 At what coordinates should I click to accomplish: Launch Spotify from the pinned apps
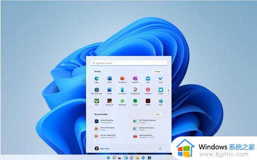coord(135,102)
